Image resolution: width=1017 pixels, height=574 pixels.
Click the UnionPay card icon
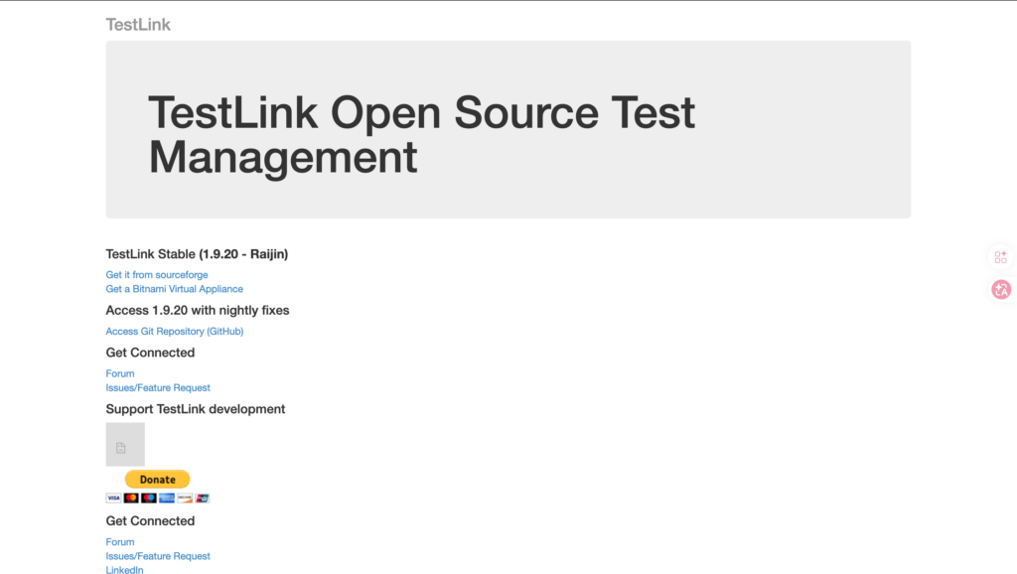point(203,498)
